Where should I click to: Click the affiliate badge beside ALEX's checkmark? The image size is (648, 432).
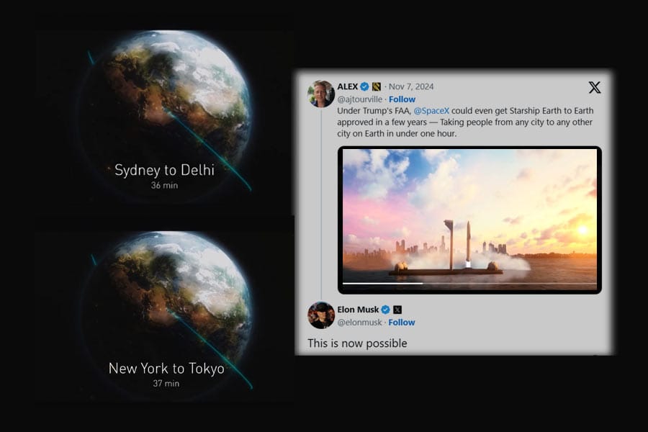pyautogui.click(x=376, y=87)
